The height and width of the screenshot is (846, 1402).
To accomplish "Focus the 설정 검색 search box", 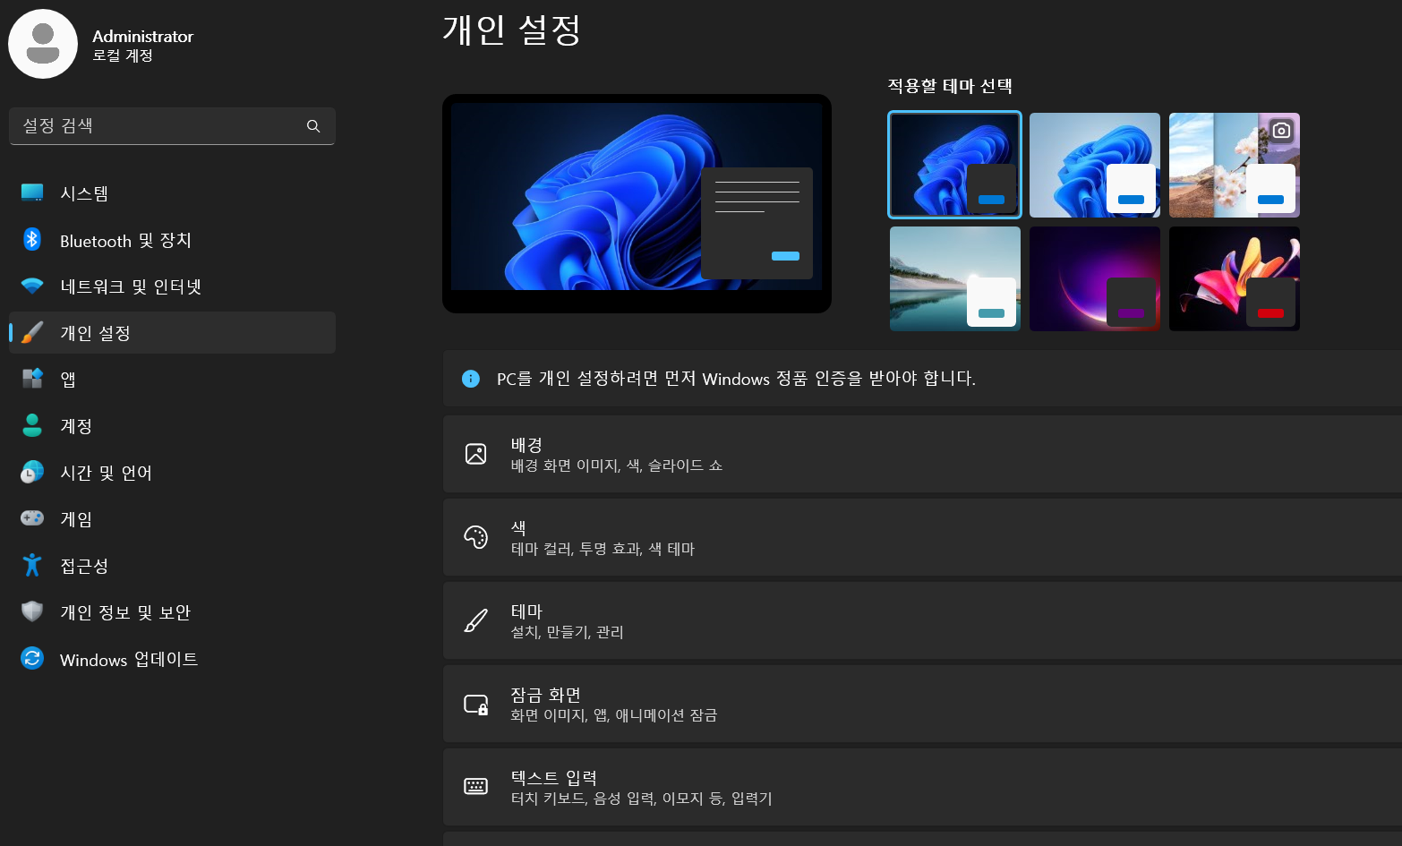I will coord(172,126).
